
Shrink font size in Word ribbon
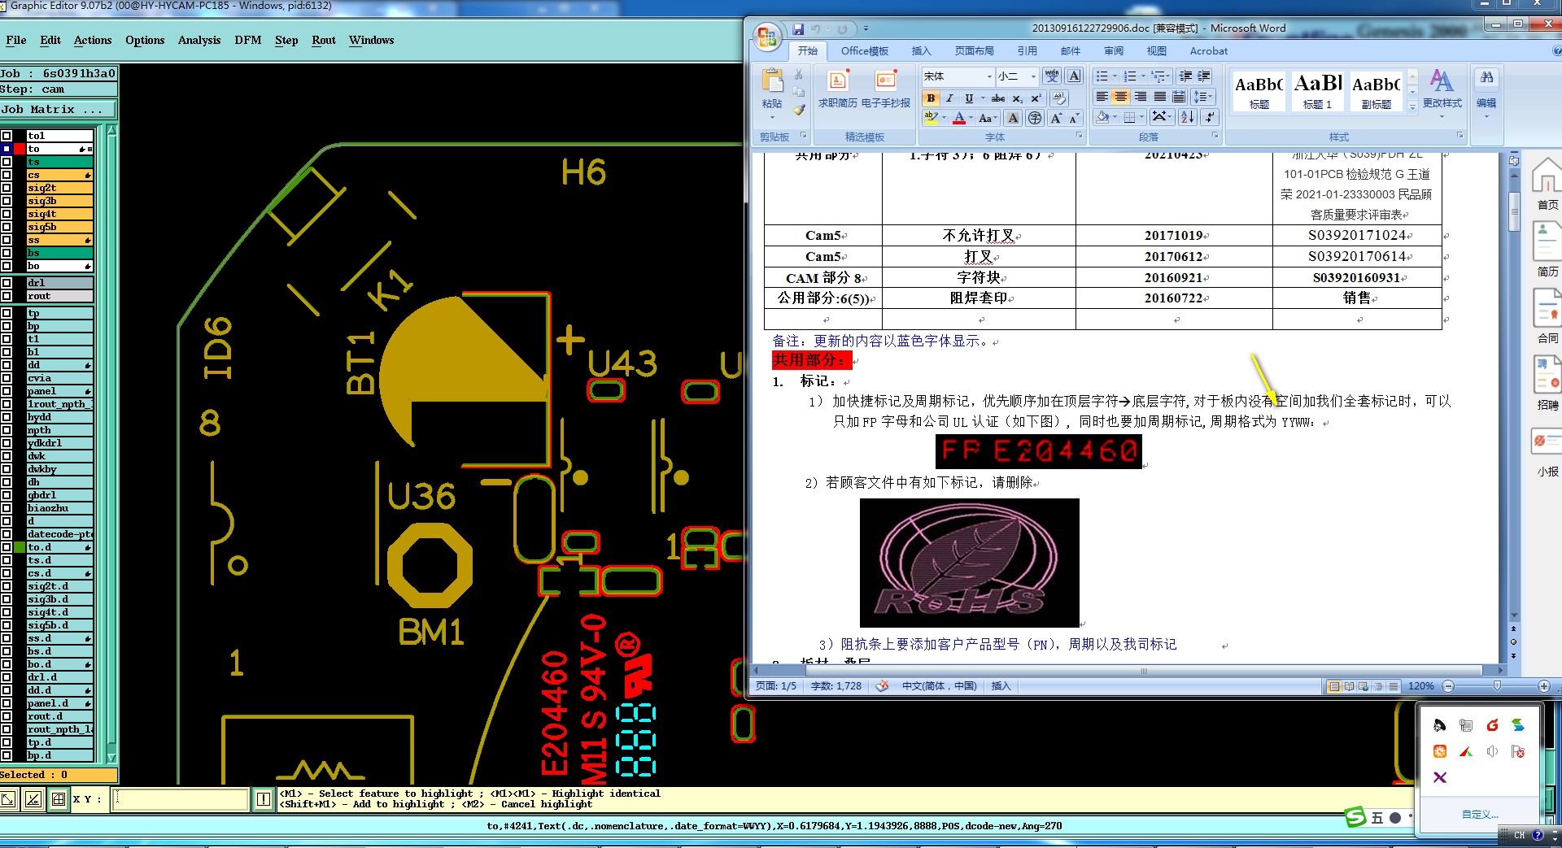[x=1074, y=118]
